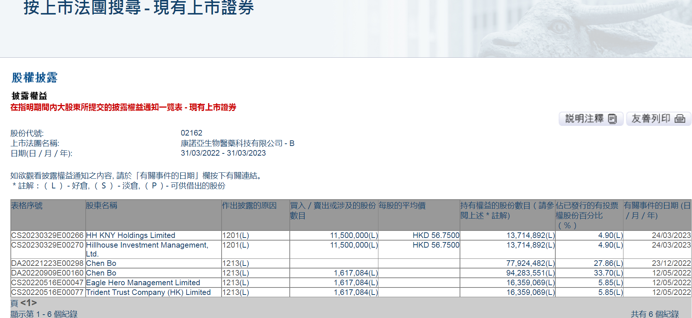Select form serial DA20220909E00160
692x318 pixels.
pos(47,273)
